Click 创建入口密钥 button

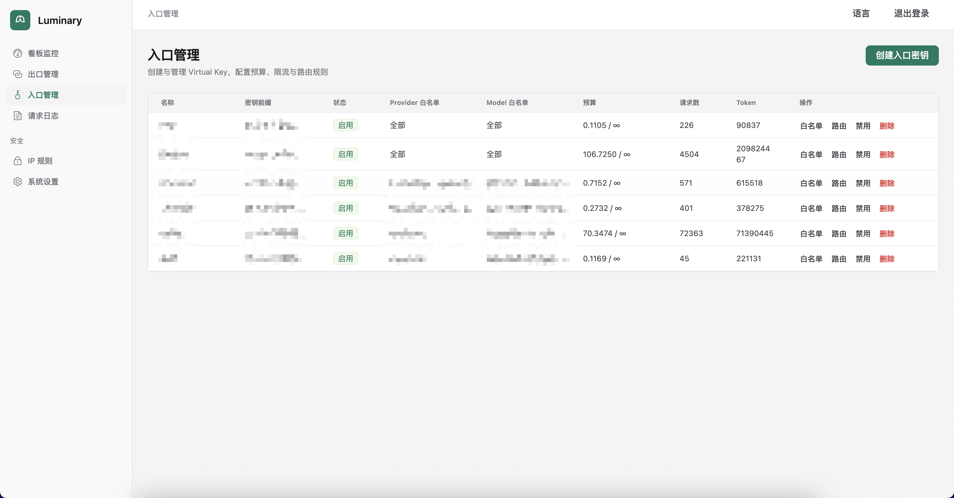[902, 55]
